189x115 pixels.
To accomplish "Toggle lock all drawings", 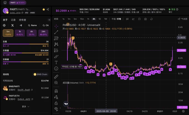I will (x=56, y=103).
